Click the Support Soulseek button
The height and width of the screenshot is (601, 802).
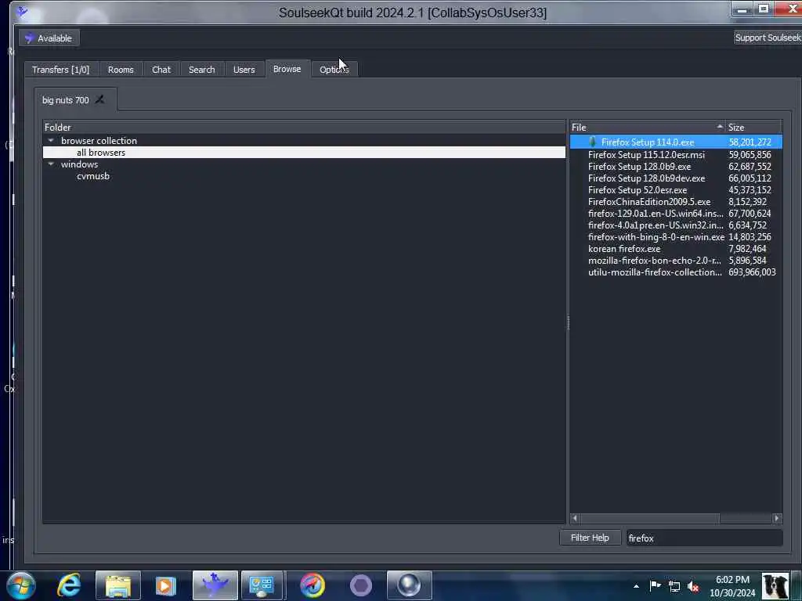[768, 38]
